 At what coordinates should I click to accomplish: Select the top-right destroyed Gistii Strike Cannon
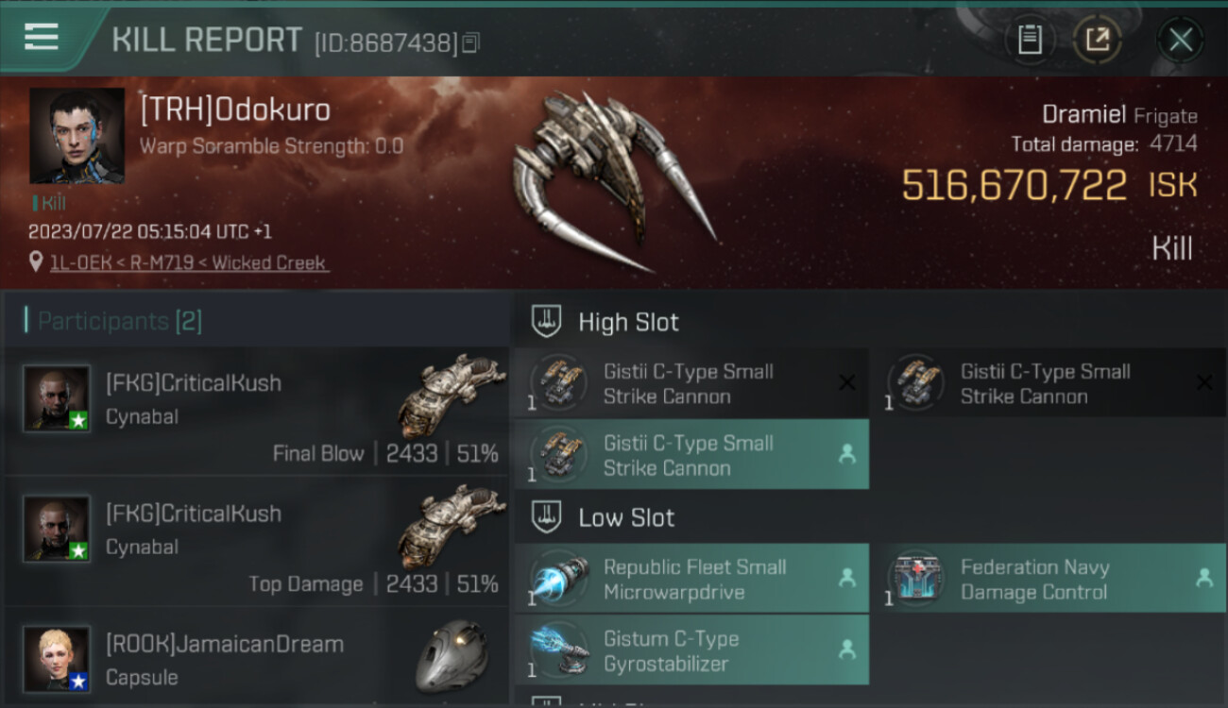coord(1049,383)
